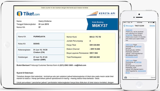Screen dimensions: 160x91
Task: Click the 'Total Pembayaran' label
Action: pos(74,57)
